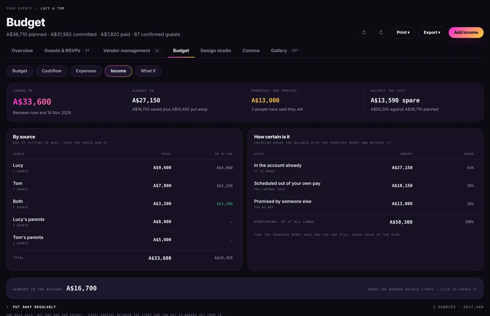Click the redo arrow icon
490x316 pixels.
point(381,33)
